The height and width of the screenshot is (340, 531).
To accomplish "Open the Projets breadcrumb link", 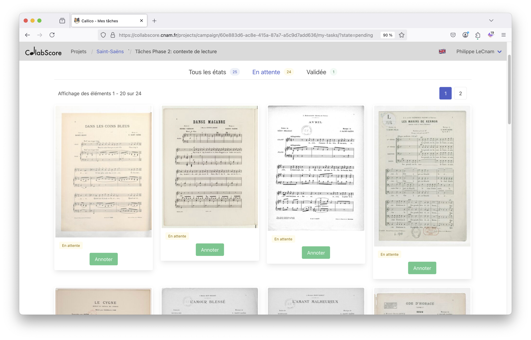I will pos(79,52).
